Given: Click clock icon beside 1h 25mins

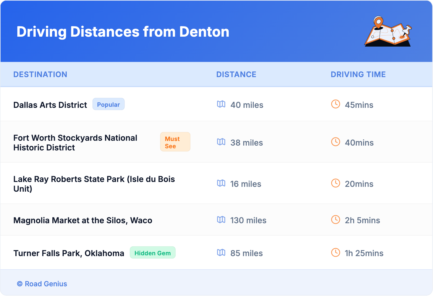Looking at the screenshot, I should (336, 253).
